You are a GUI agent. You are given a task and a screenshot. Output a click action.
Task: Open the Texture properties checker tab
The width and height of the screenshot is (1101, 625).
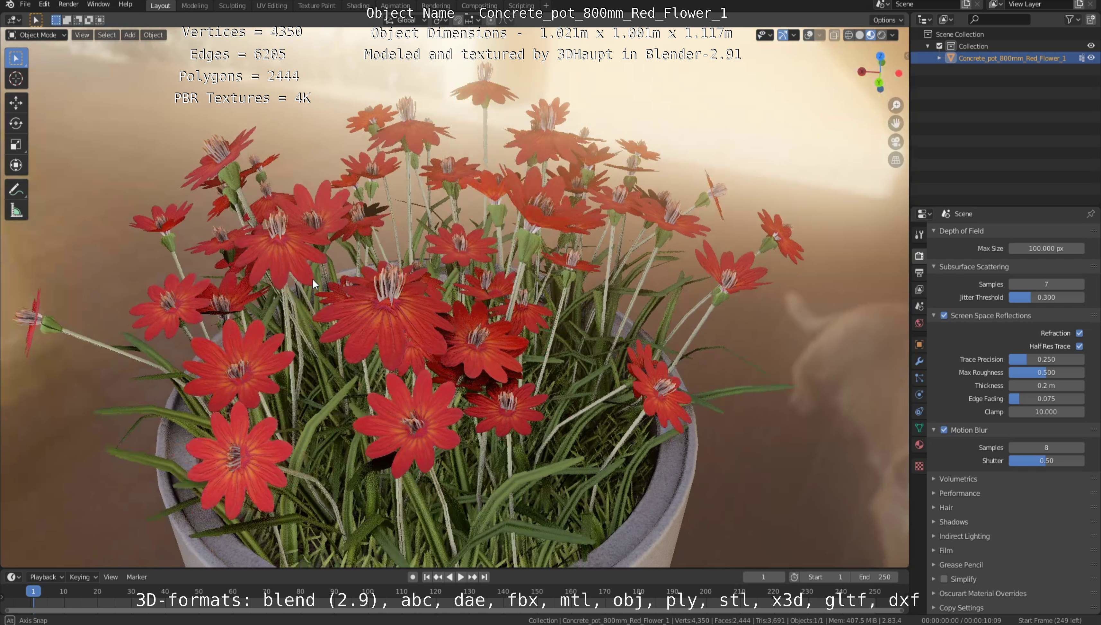[x=919, y=466]
